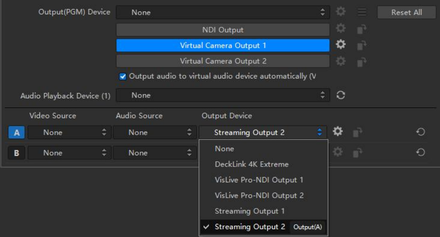Click copy icon beside Virtual Camera Output 1
Image resolution: width=440 pixels, height=237 pixels.
361,46
